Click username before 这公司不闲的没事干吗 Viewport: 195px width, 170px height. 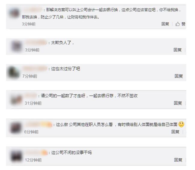click(37, 153)
